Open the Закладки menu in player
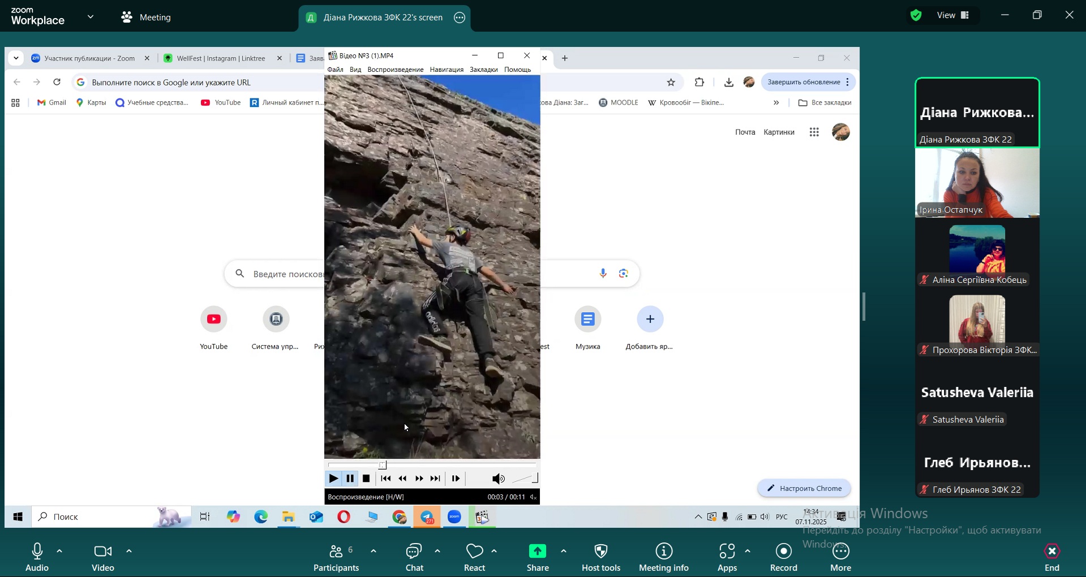 tap(483, 70)
